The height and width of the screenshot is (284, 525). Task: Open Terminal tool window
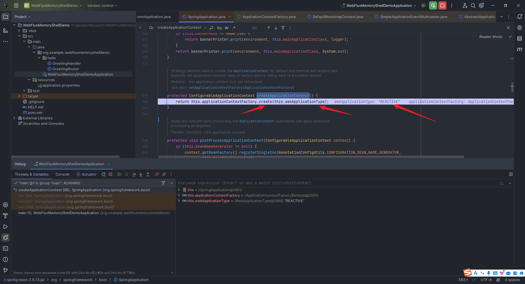click(x=5, y=248)
